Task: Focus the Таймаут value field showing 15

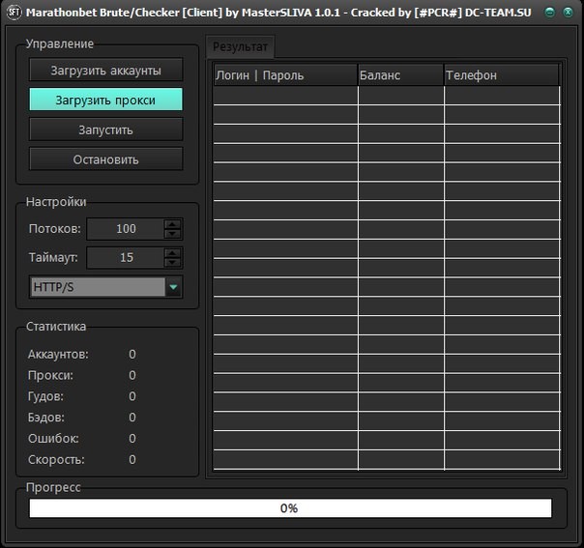Action: (x=126, y=258)
